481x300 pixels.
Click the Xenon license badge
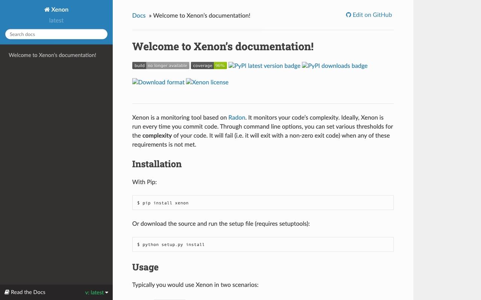pos(207,82)
